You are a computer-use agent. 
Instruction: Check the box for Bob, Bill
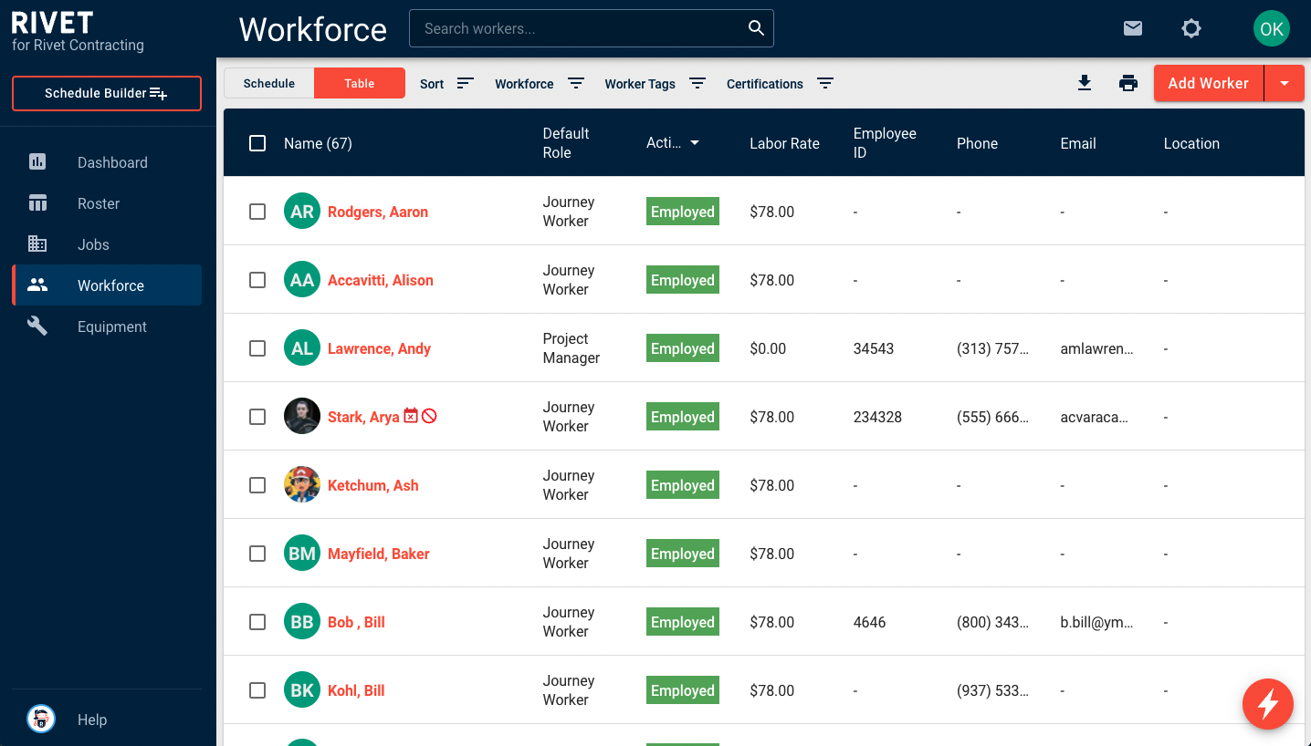pyautogui.click(x=257, y=622)
